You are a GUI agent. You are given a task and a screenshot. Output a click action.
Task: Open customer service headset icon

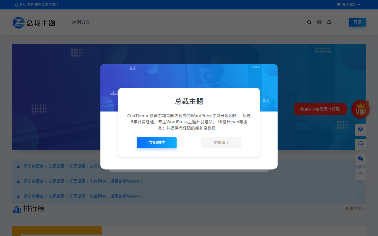click(x=361, y=144)
